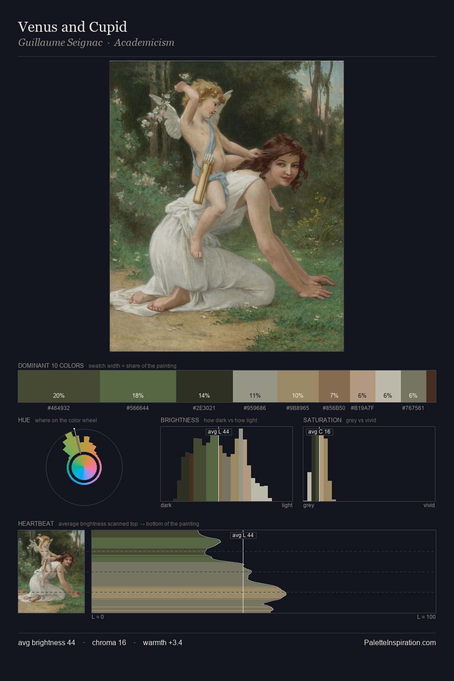
Task: Click the 'where on the color wheel' caption
Action: coord(66,420)
